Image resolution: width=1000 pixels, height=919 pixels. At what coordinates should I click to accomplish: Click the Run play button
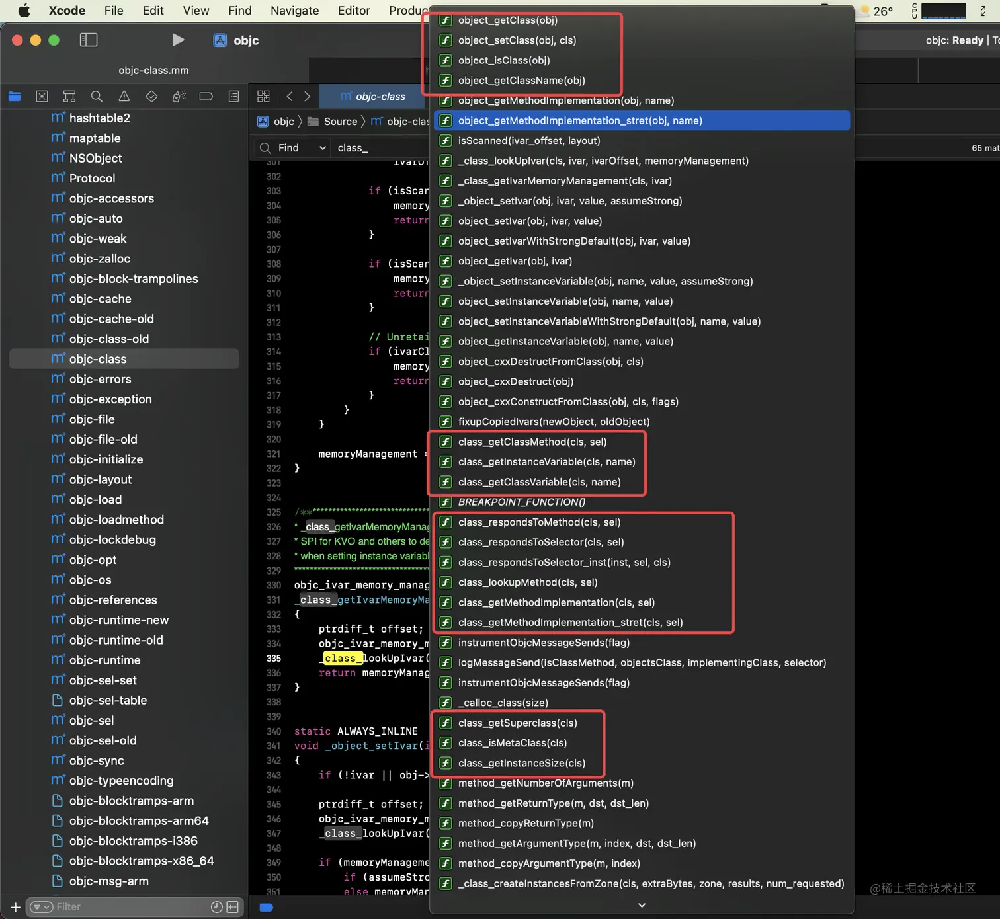pos(178,40)
